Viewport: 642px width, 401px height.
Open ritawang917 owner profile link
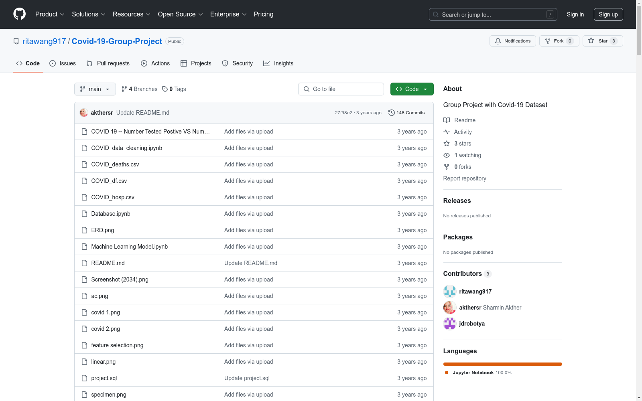click(x=44, y=41)
